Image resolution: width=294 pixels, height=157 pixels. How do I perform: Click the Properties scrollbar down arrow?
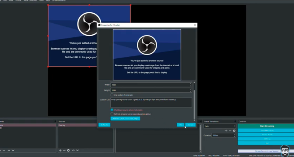point(194,120)
